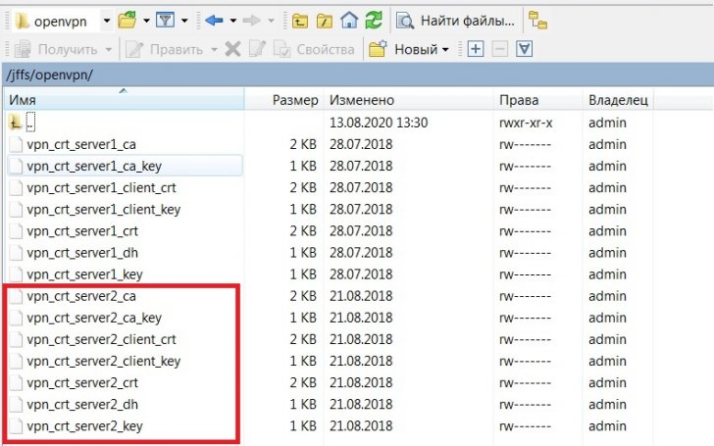The height and width of the screenshot is (446, 714).
Task: Click the unselect files minus icon
Action: pos(499,49)
